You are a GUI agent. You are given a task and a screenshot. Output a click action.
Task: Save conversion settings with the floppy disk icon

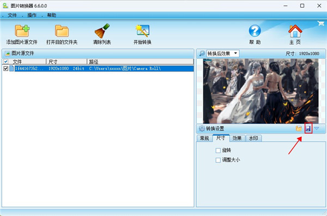tap(308, 129)
